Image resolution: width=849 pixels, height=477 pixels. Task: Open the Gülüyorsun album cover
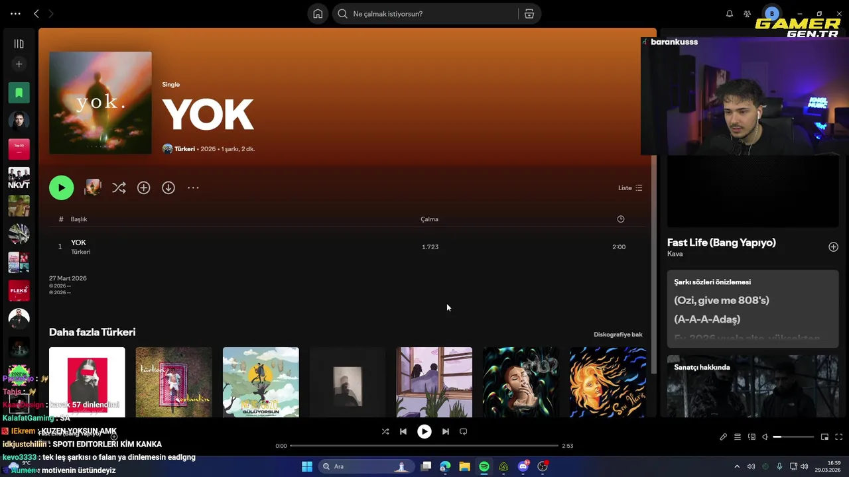(x=261, y=382)
